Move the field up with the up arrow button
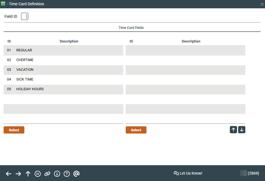The width and height of the screenshot is (265, 181). (233, 130)
